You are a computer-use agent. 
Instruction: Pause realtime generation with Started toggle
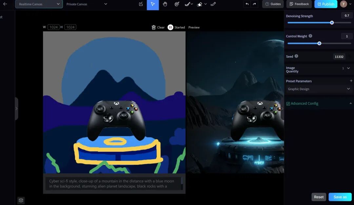176,27
